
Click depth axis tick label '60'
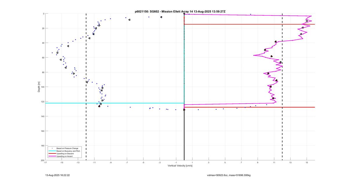pos(43,58)
